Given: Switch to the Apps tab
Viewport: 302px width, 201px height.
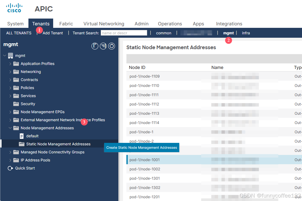Looking at the screenshot, I should click(x=198, y=24).
